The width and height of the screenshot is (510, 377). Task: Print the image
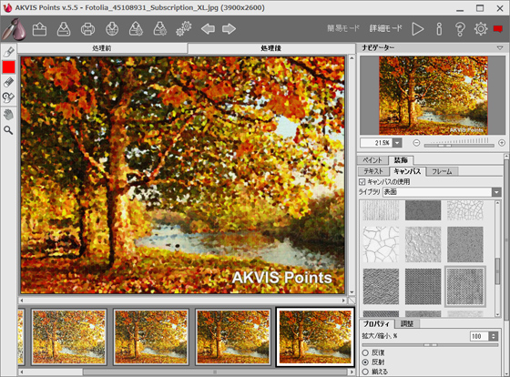(x=87, y=29)
